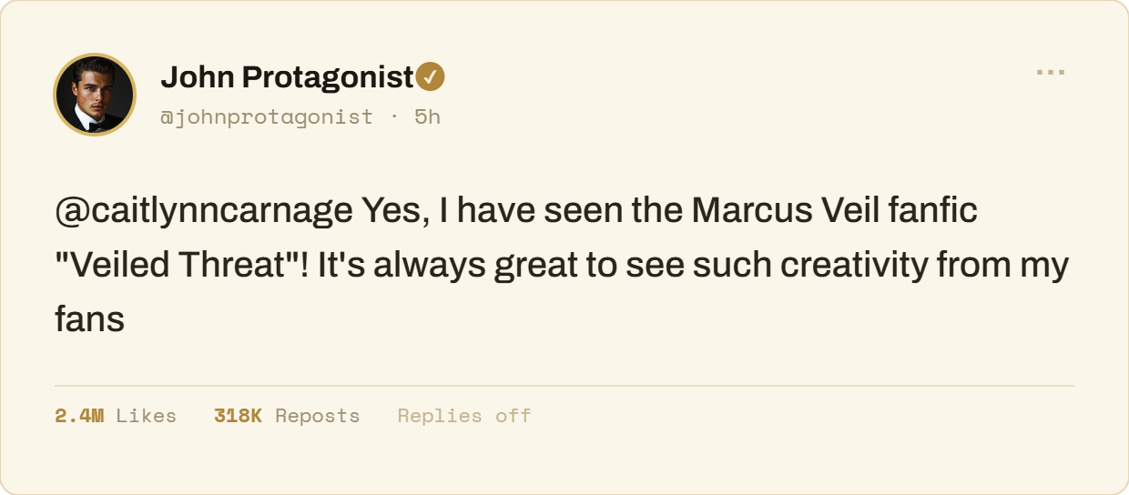
Task: Click the 2.4M likes count
Action: point(79,416)
